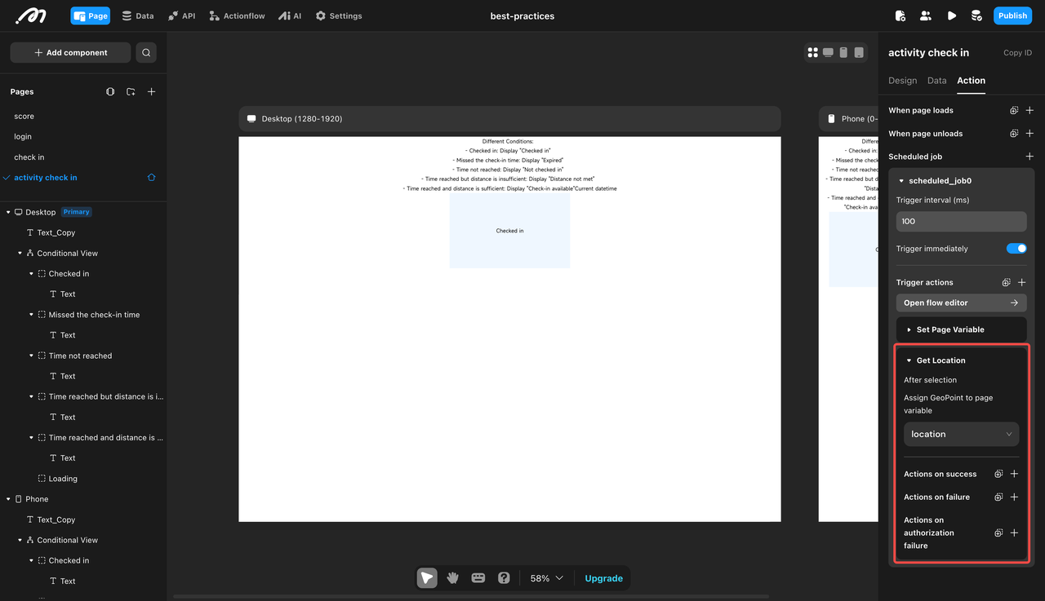
Task: Collapse the Get Location action
Action: [909, 360]
